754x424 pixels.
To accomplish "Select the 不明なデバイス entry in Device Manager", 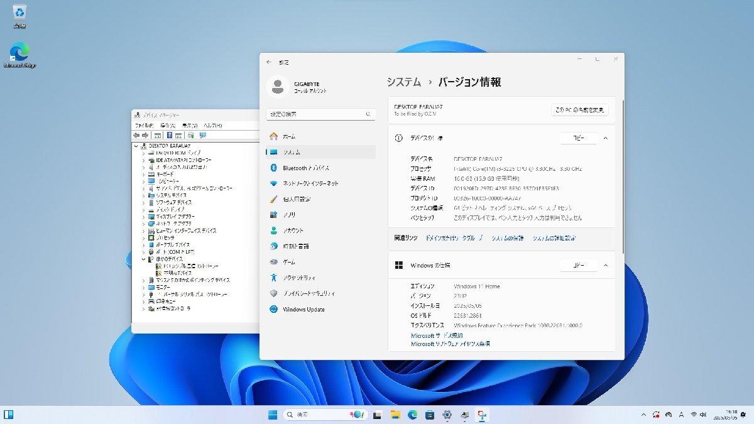I will click(x=173, y=273).
